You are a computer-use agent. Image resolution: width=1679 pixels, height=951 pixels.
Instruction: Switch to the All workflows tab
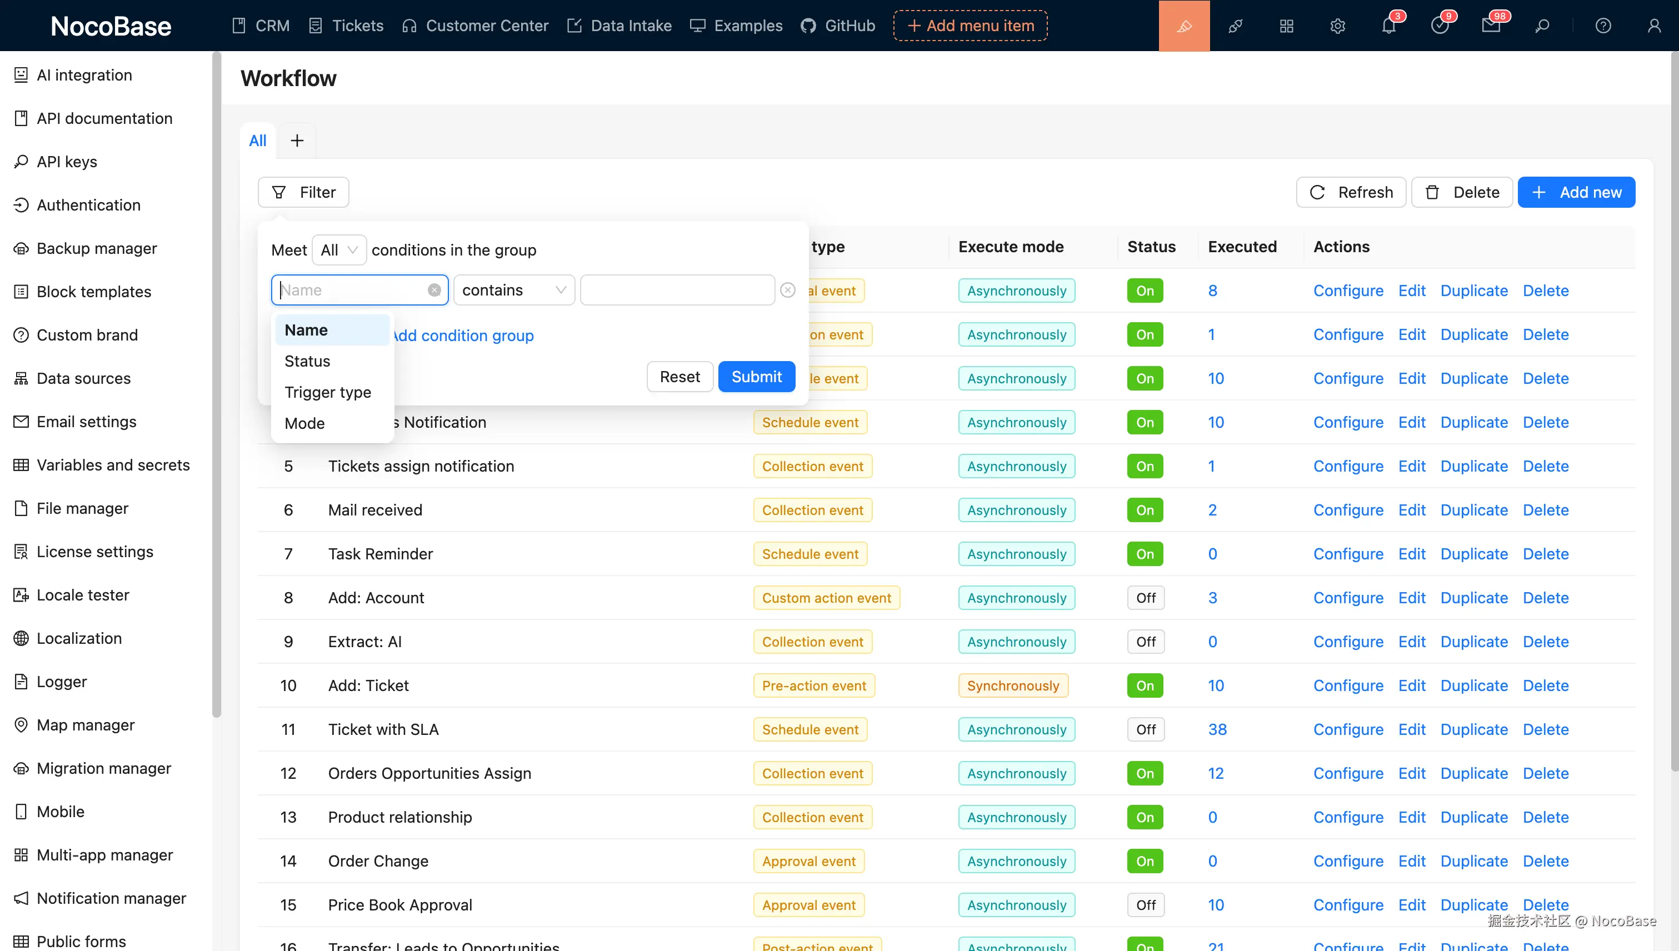(257, 140)
